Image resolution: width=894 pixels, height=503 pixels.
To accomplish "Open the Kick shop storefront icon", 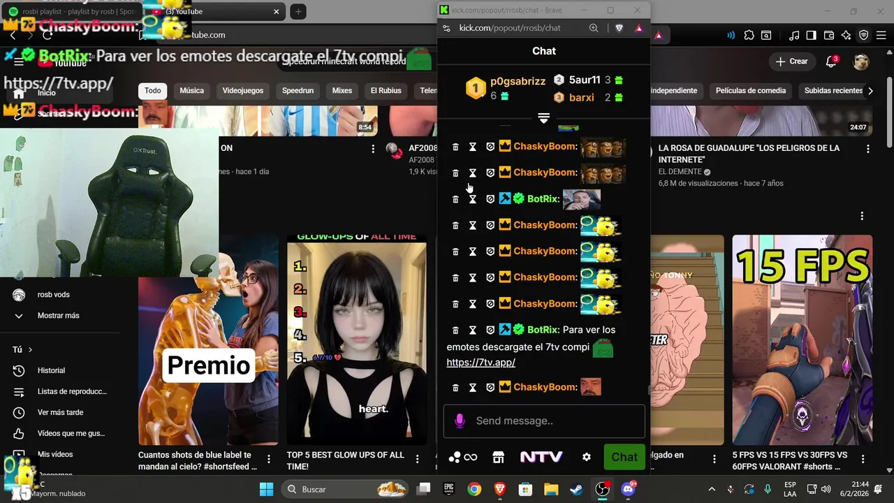I will pyautogui.click(x=498, y=457).
